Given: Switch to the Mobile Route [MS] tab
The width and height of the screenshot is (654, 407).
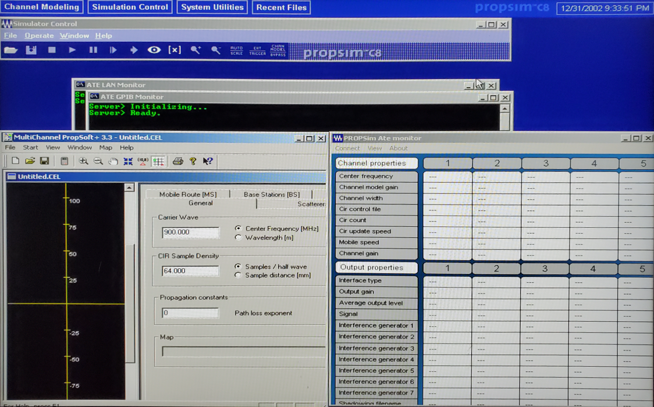Looking at the screenshot, I should point(188,194).
